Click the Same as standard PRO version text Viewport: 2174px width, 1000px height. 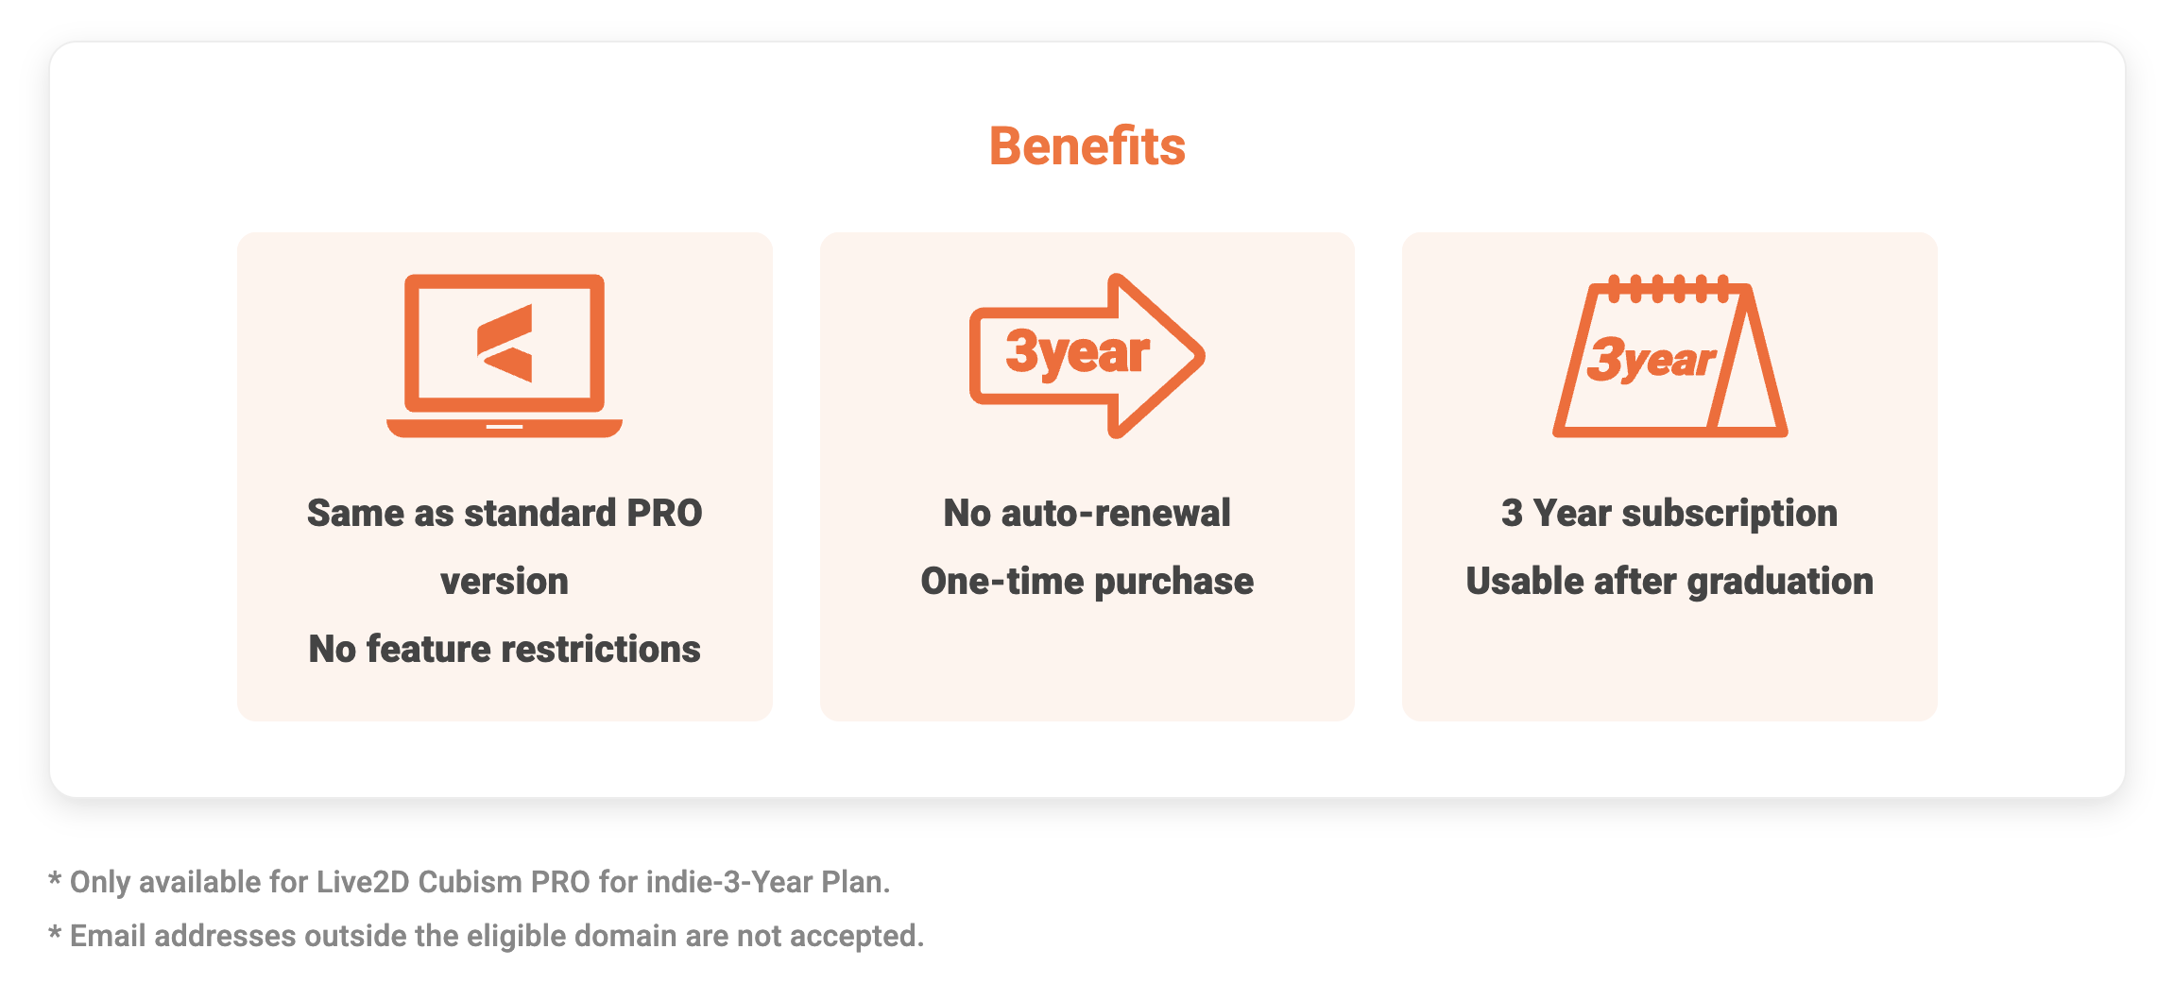505,547
